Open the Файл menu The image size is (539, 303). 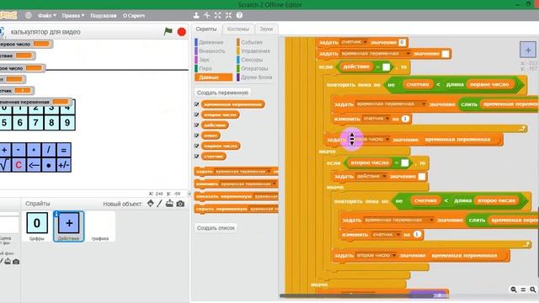46,15
